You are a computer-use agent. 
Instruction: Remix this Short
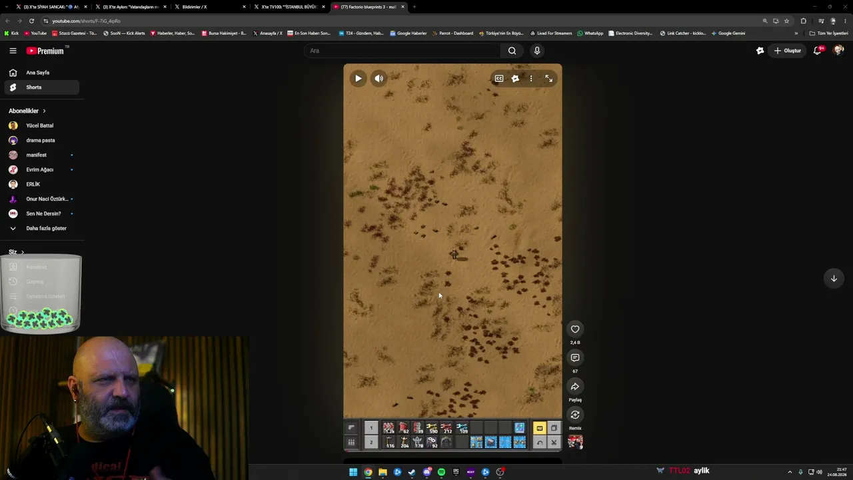[575, 415]
